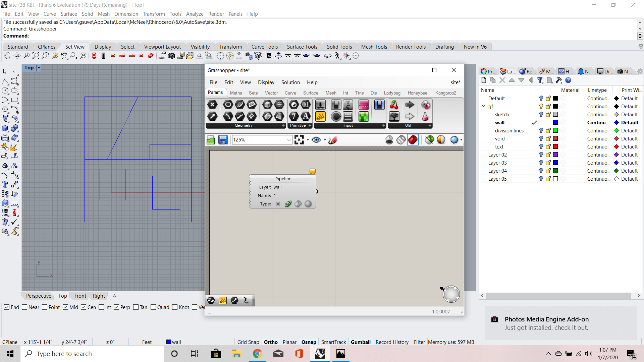644x362 pixels.
Task: Toggle the Mid osnap checkbox
Action: (x=65, y=307)
